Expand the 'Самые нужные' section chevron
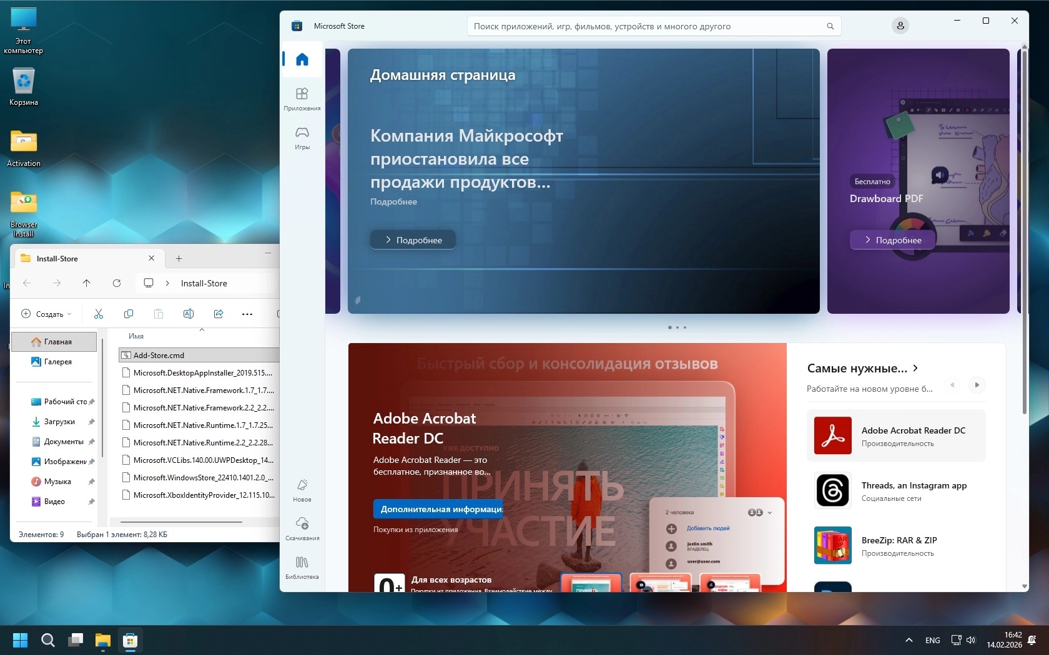Viewport: 1049px width, 655px height. point(915,368)
